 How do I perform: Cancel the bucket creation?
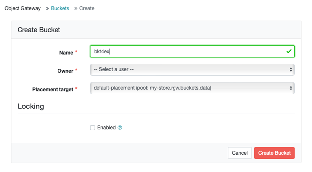click(x=240, y=153)
